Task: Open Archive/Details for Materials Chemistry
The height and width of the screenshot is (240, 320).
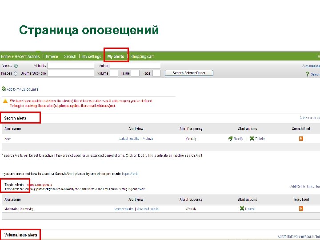Action: point(148,209)
